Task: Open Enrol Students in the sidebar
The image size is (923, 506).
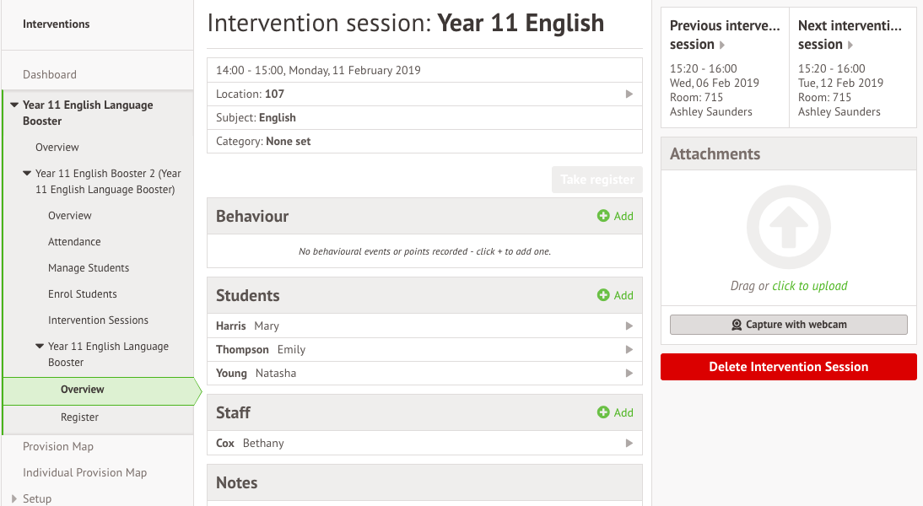Action: click(x=83, y=293)
